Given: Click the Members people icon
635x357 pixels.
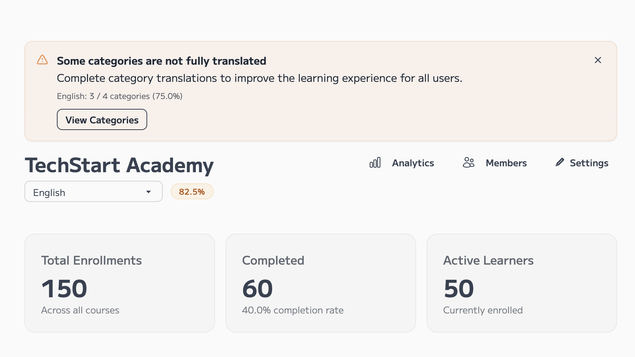Looking at the screenshot, I should tap(468, 163).
